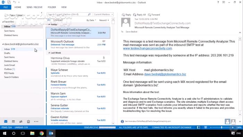
Task: Switch to the SEND / RECEIVE tab
Action: (x=34, y=7)
